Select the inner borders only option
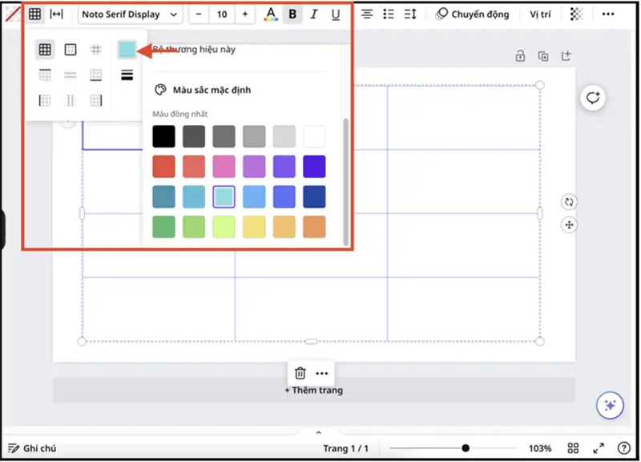Viewport: 641px width, 462px height. click(x=96, y=50)
